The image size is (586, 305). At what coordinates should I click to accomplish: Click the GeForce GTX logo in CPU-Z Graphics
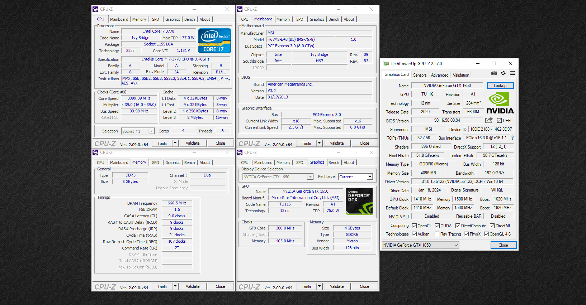click(359, 202)
